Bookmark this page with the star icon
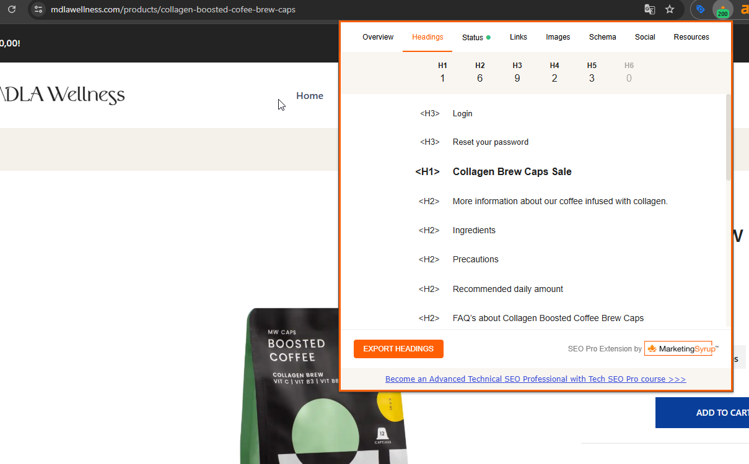The width and height of the screenshot is (749, 464). (670, 9)
